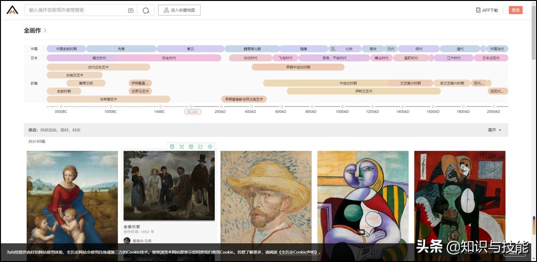The image size is (537, 262).
Task: Pick the 日本近现代 era
Action: [491, 58]
